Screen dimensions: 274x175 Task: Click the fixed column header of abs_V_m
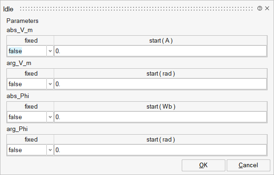30,40
